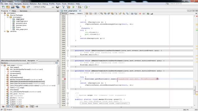
Task: Open the default config dropdown
Action: 43,7
